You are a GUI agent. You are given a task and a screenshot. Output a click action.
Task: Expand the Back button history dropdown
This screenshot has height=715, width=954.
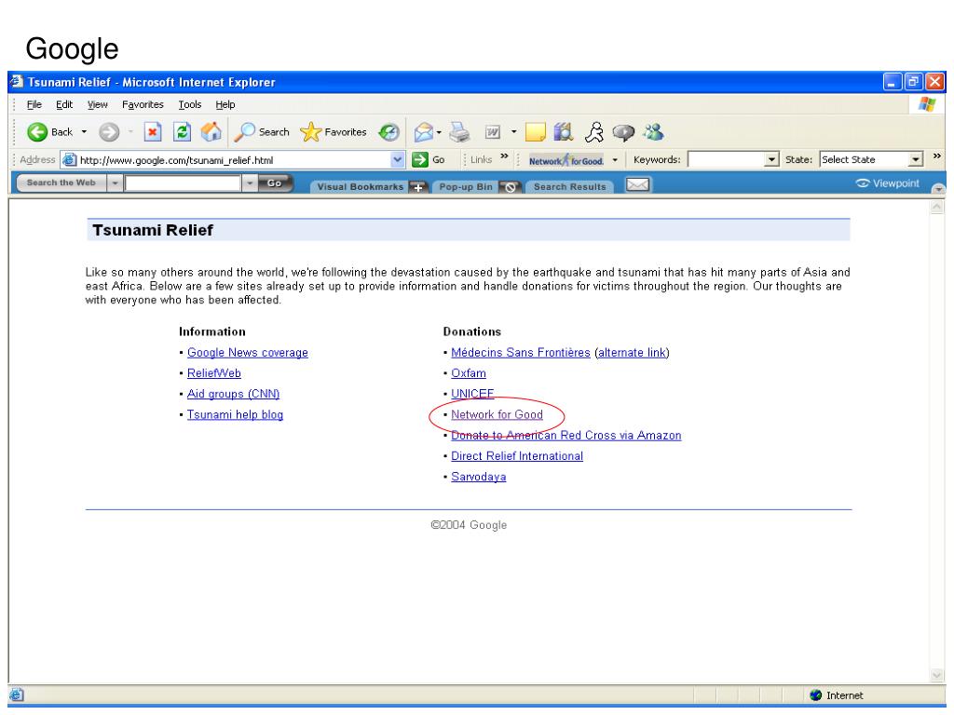[84, 132]
